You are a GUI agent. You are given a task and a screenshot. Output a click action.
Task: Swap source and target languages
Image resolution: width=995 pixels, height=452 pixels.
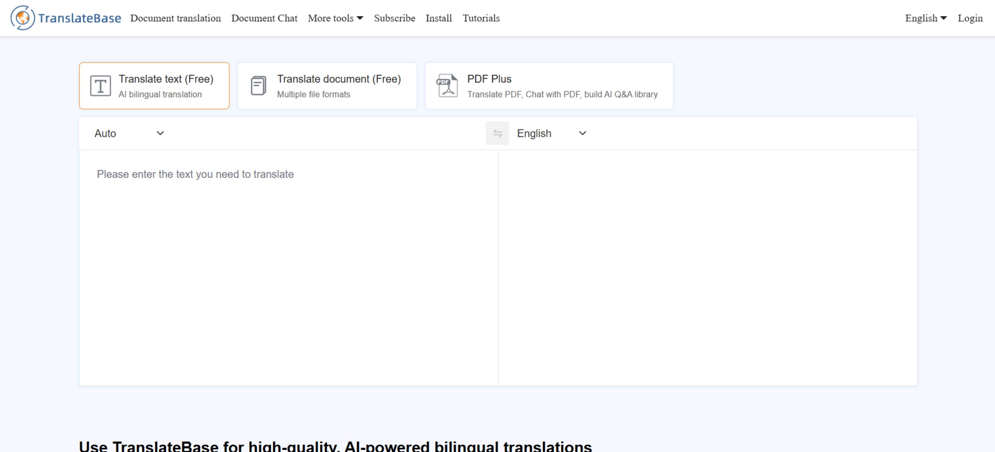coord(497,134)
